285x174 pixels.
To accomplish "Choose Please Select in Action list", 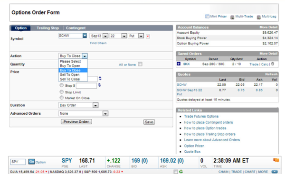I will (x=73, y=61).
